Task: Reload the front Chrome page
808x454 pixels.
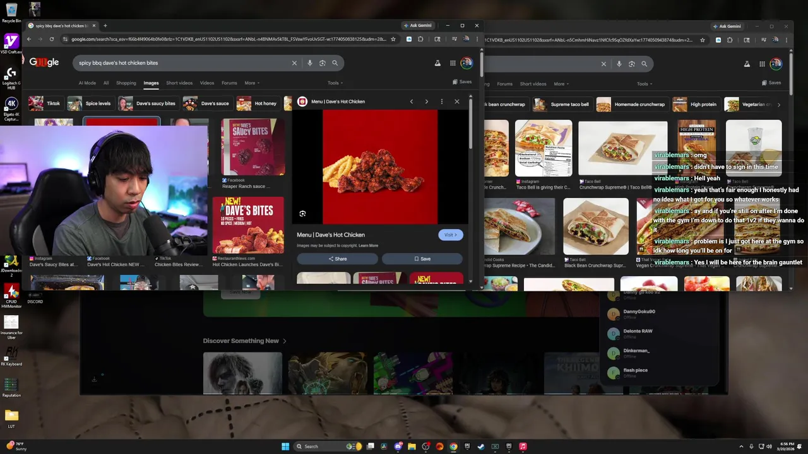Action: pyautogui.click(x=52, y=39)
